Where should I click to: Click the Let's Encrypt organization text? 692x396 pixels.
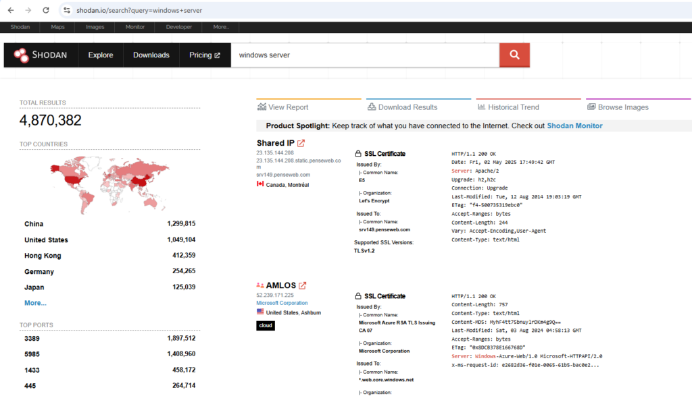coord(374,201)
